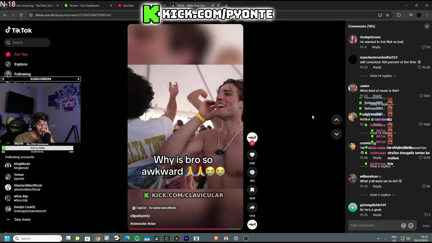The height and width of the screenshot is (243, 432).
Task: Go back in browser history
Action: coord(5,15)
